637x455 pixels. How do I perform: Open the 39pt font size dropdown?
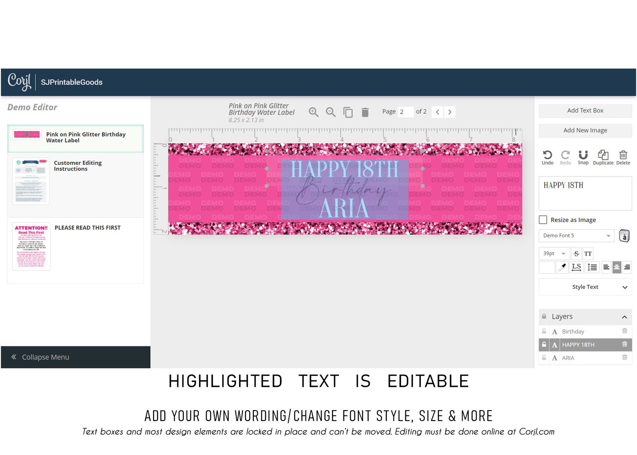point(554,254)
